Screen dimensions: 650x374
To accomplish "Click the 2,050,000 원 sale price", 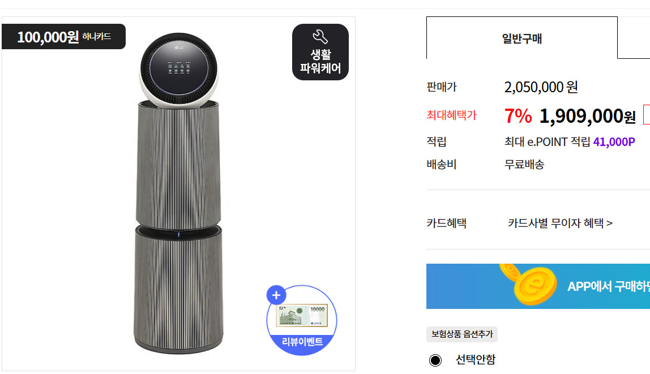I will pos(541,87).
